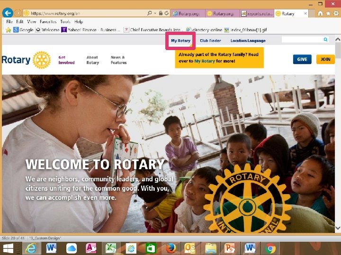The width and height of the screenshot is (341, 255).
Task: Open the Edit menu
Action: coord(19,21)
